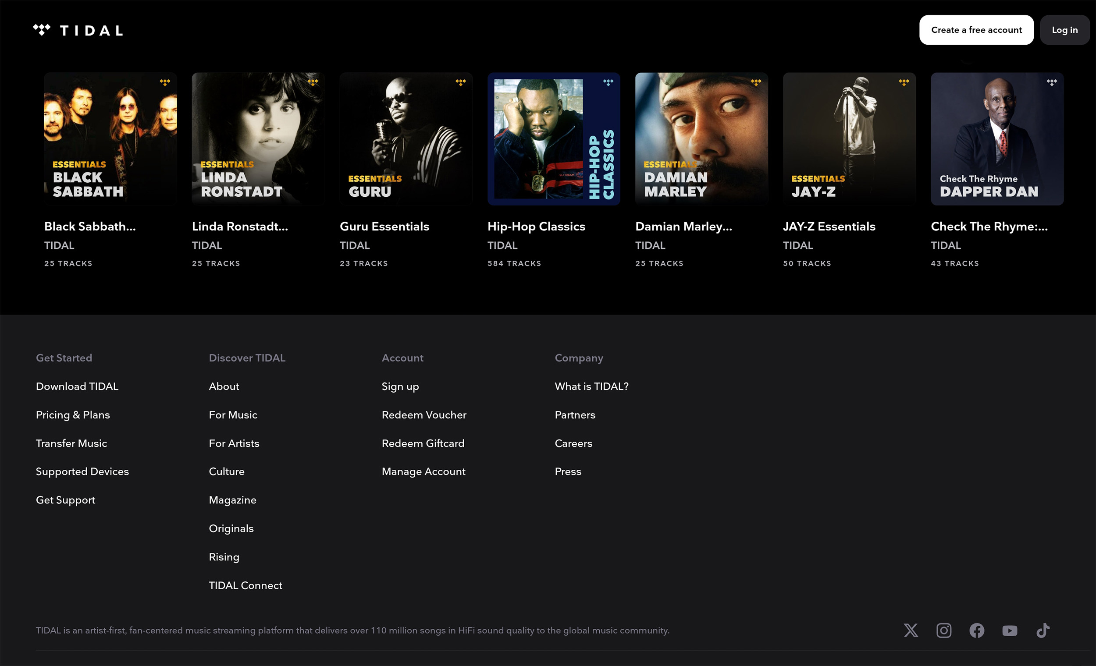Open Check The Rhyme Dapper Dan cover

click(x=997, y=139)
